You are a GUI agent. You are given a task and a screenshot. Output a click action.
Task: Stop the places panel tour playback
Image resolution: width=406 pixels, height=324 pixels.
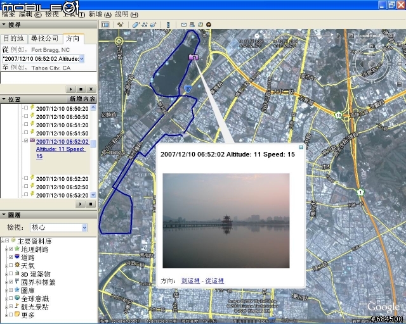(91, 204)
